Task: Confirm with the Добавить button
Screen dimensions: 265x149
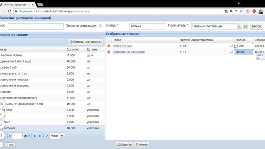Action: (124, 144)
